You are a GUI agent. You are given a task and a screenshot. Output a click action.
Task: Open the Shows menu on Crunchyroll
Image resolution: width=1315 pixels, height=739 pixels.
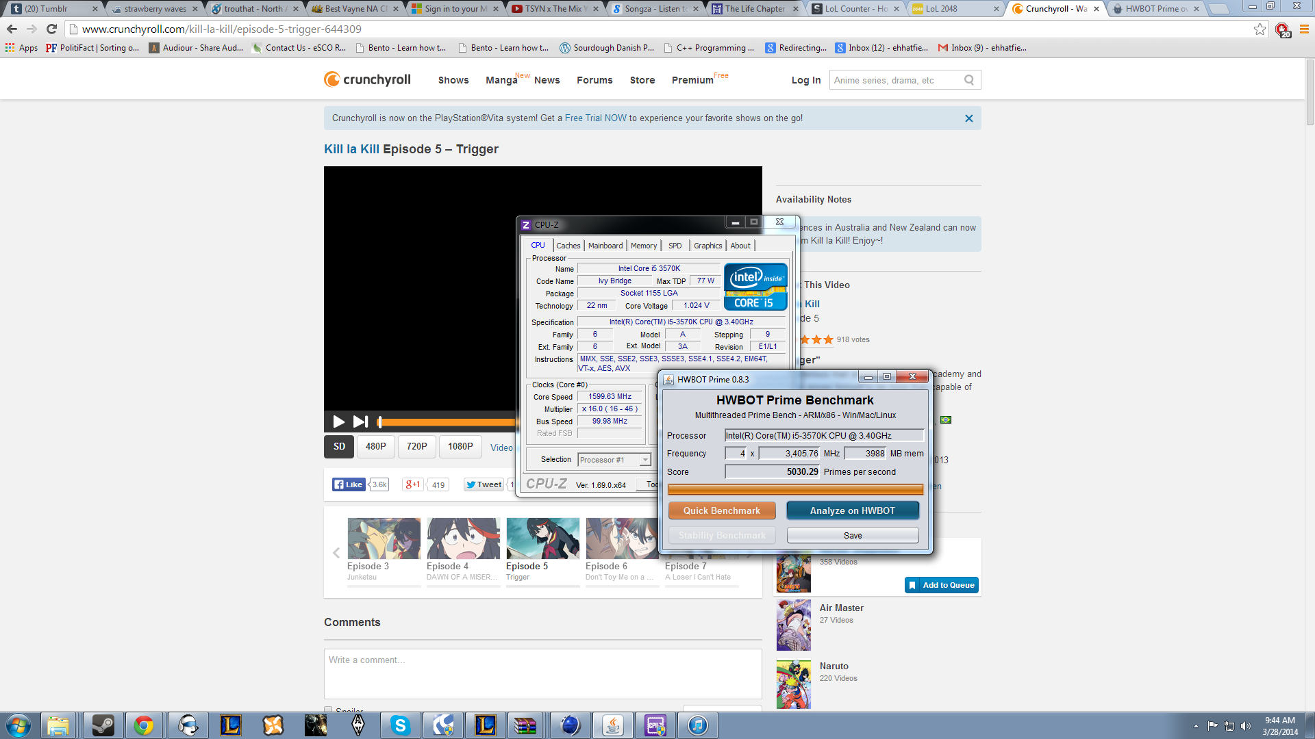tap(453, 80)
